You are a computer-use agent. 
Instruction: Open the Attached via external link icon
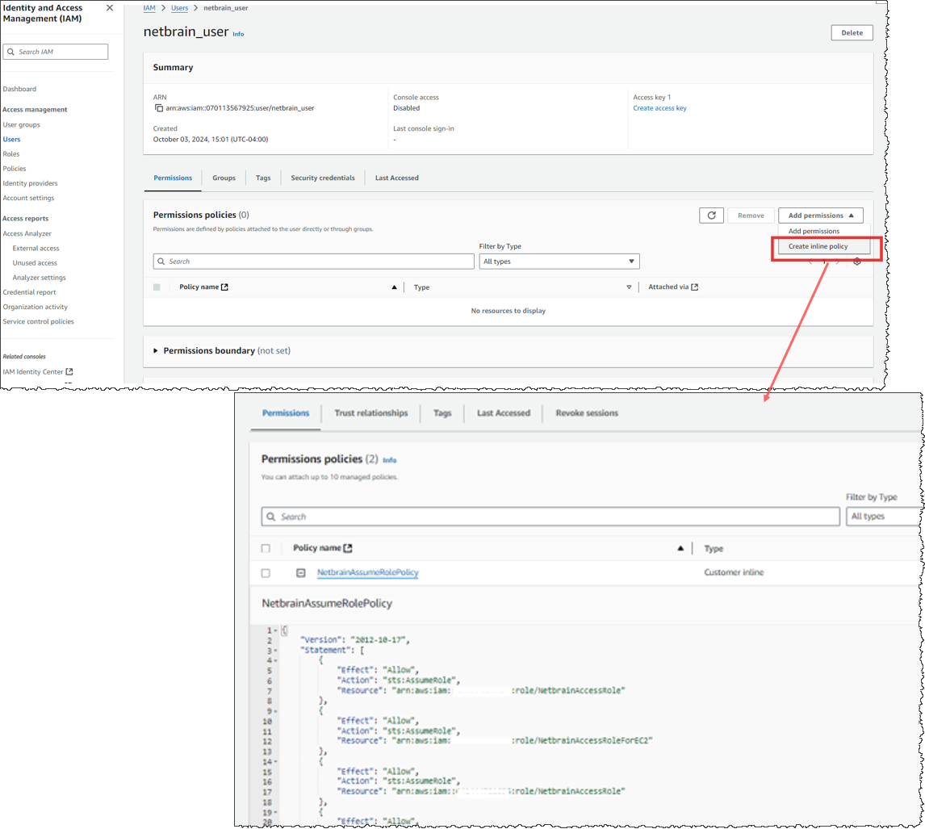click(x=695, y=287)
